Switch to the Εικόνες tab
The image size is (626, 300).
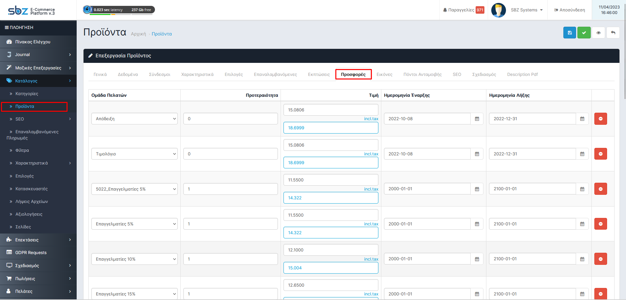pyautogui.click(x=384, y=75)
